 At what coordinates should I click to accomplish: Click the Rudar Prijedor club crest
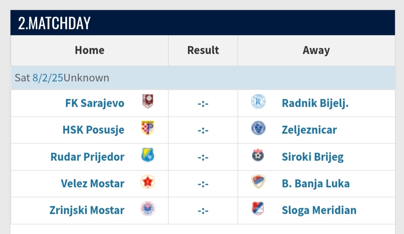(x=148, y=155)
